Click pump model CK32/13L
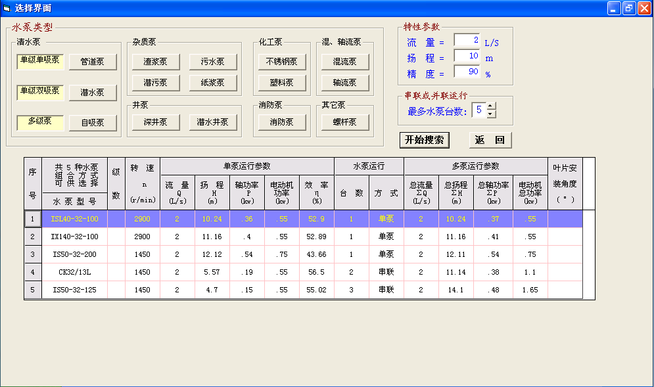This screenshot has width=654, height=387. (x=75, y=272)
